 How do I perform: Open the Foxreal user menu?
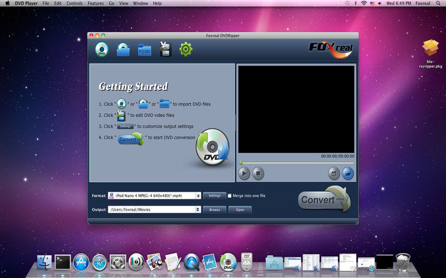[x=423, y=3]
